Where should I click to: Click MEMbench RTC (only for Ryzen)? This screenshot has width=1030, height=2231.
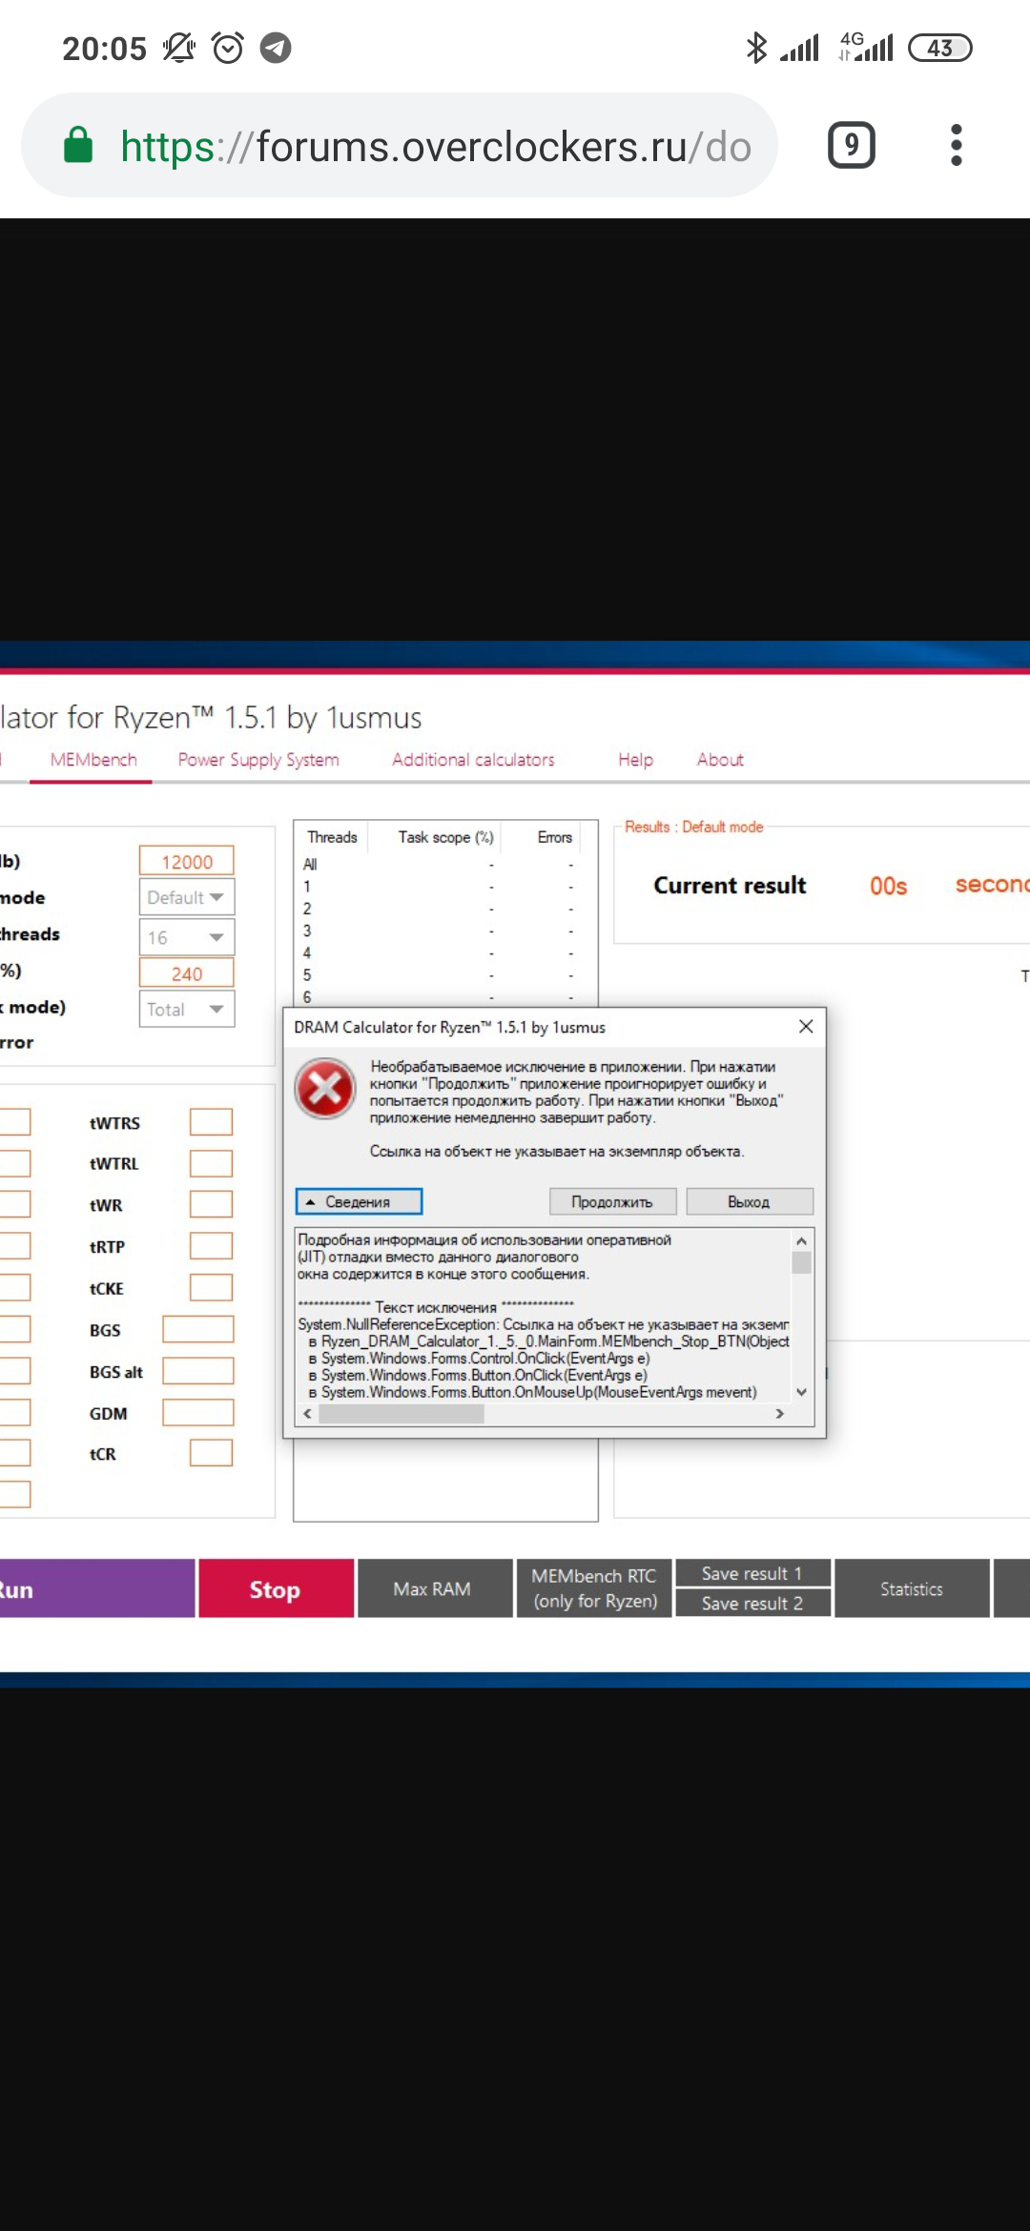(594, 1588)
